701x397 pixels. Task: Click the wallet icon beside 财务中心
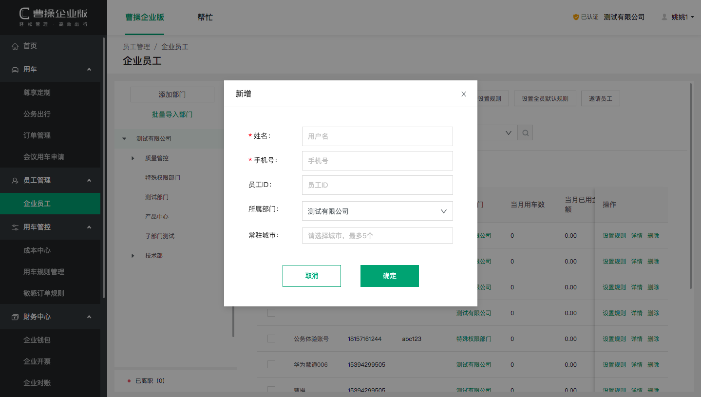click(x=15, y=317)
